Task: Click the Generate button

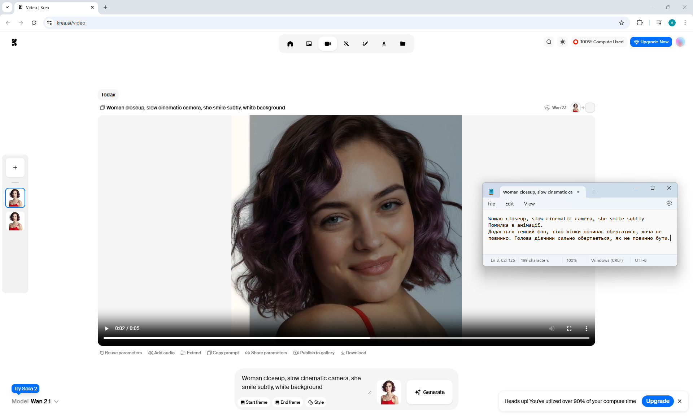Action: [429, 392]
